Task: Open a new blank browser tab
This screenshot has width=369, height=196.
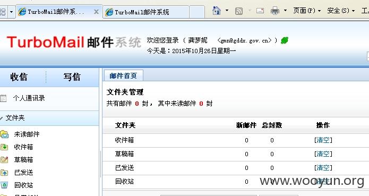Action: [197, 12]
